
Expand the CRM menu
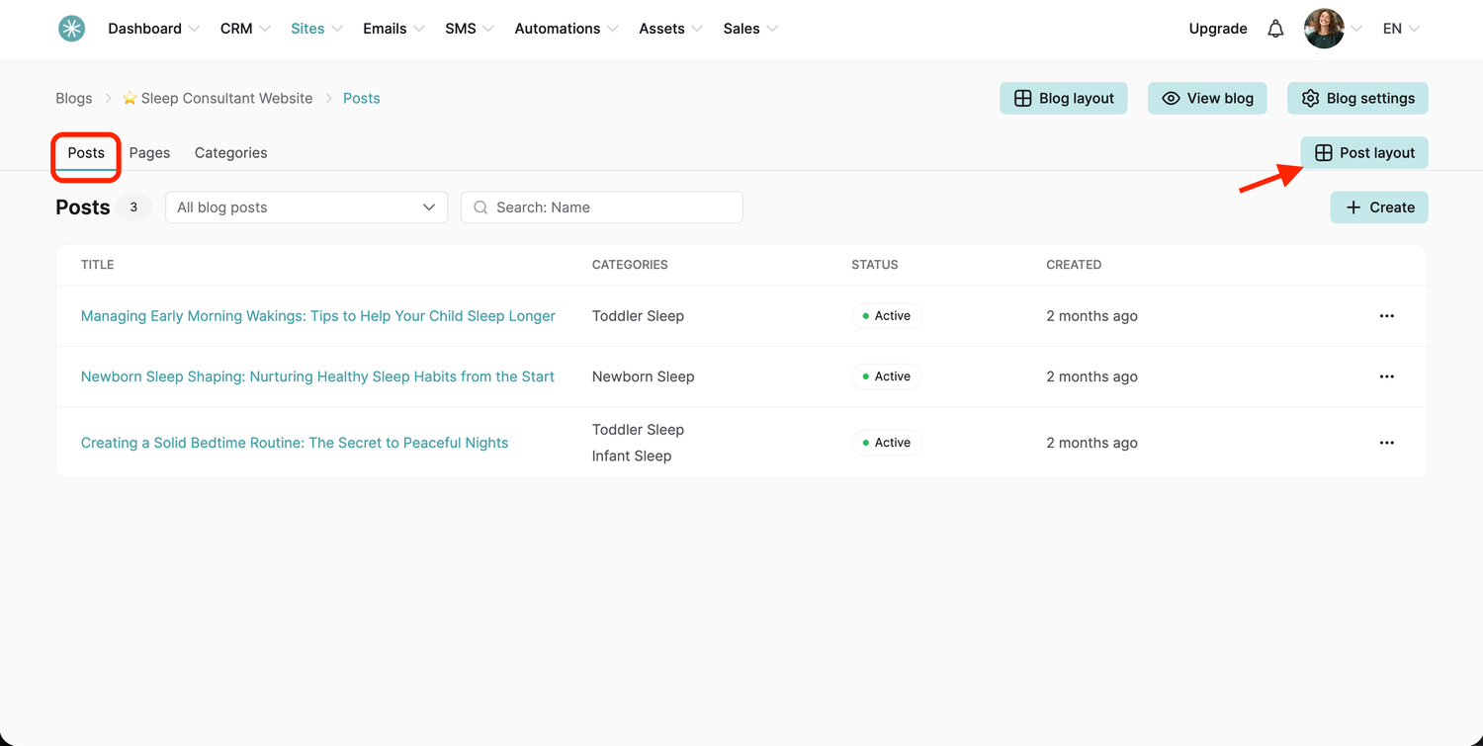[x=245, y=29]
